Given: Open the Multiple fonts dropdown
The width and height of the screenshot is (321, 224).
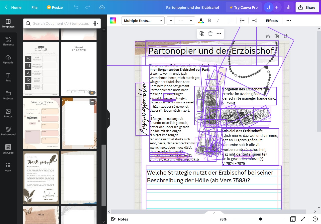Looking at the screenshot, I should (143, 21).
